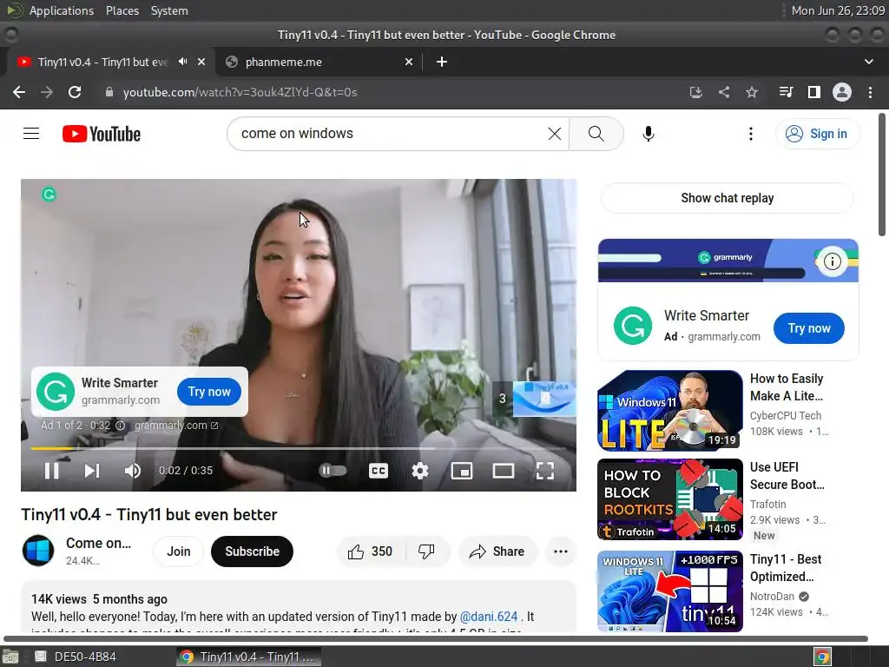Image resolution: width=889 pixels, height=667 pixels.
Task: Switch to the phanmeme.me tab
Action: 318,62
